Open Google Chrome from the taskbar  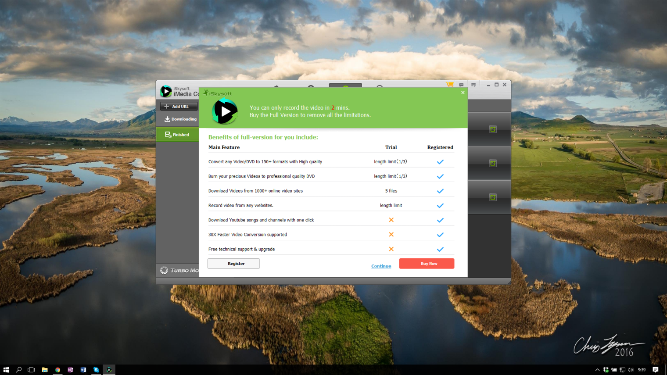point(57,370)
